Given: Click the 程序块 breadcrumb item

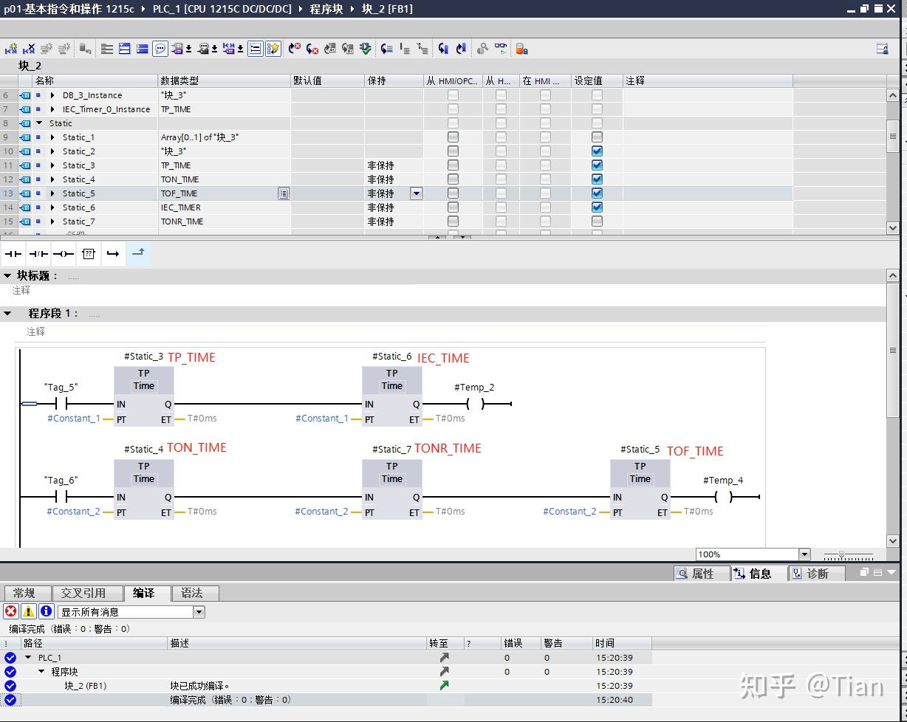Looking at the screenshot, I should click(326, 9).
